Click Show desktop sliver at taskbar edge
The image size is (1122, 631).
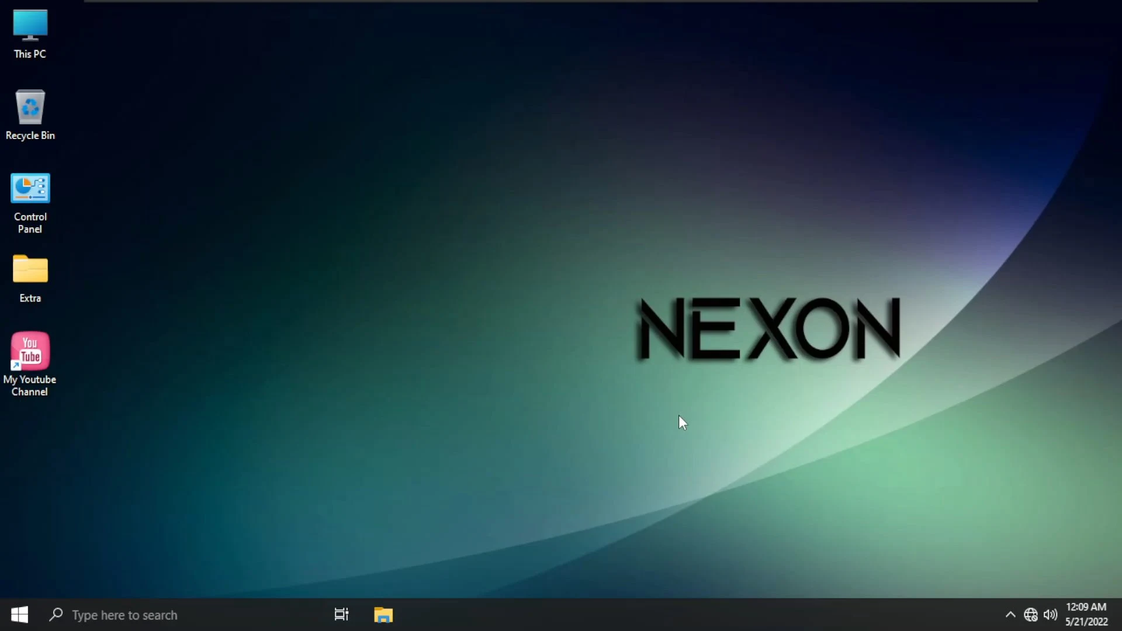click(x=1120, y=615)
